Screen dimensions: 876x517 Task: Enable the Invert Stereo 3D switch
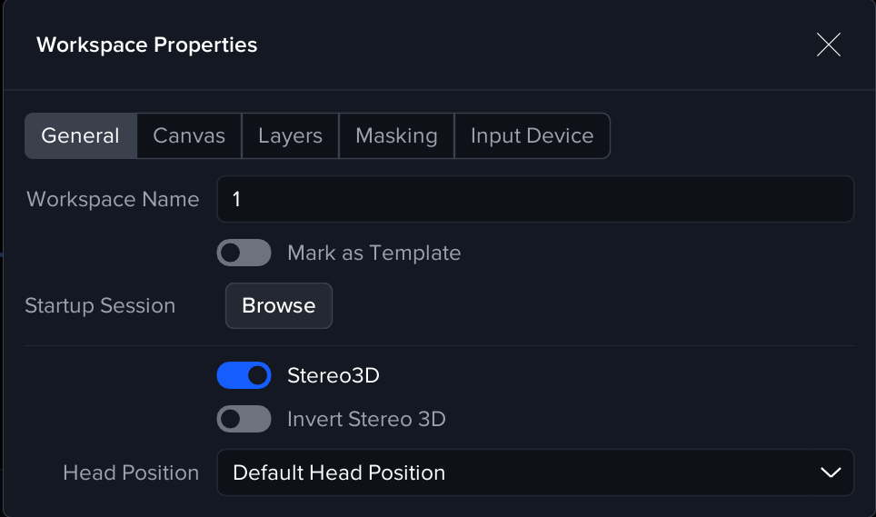244,419
